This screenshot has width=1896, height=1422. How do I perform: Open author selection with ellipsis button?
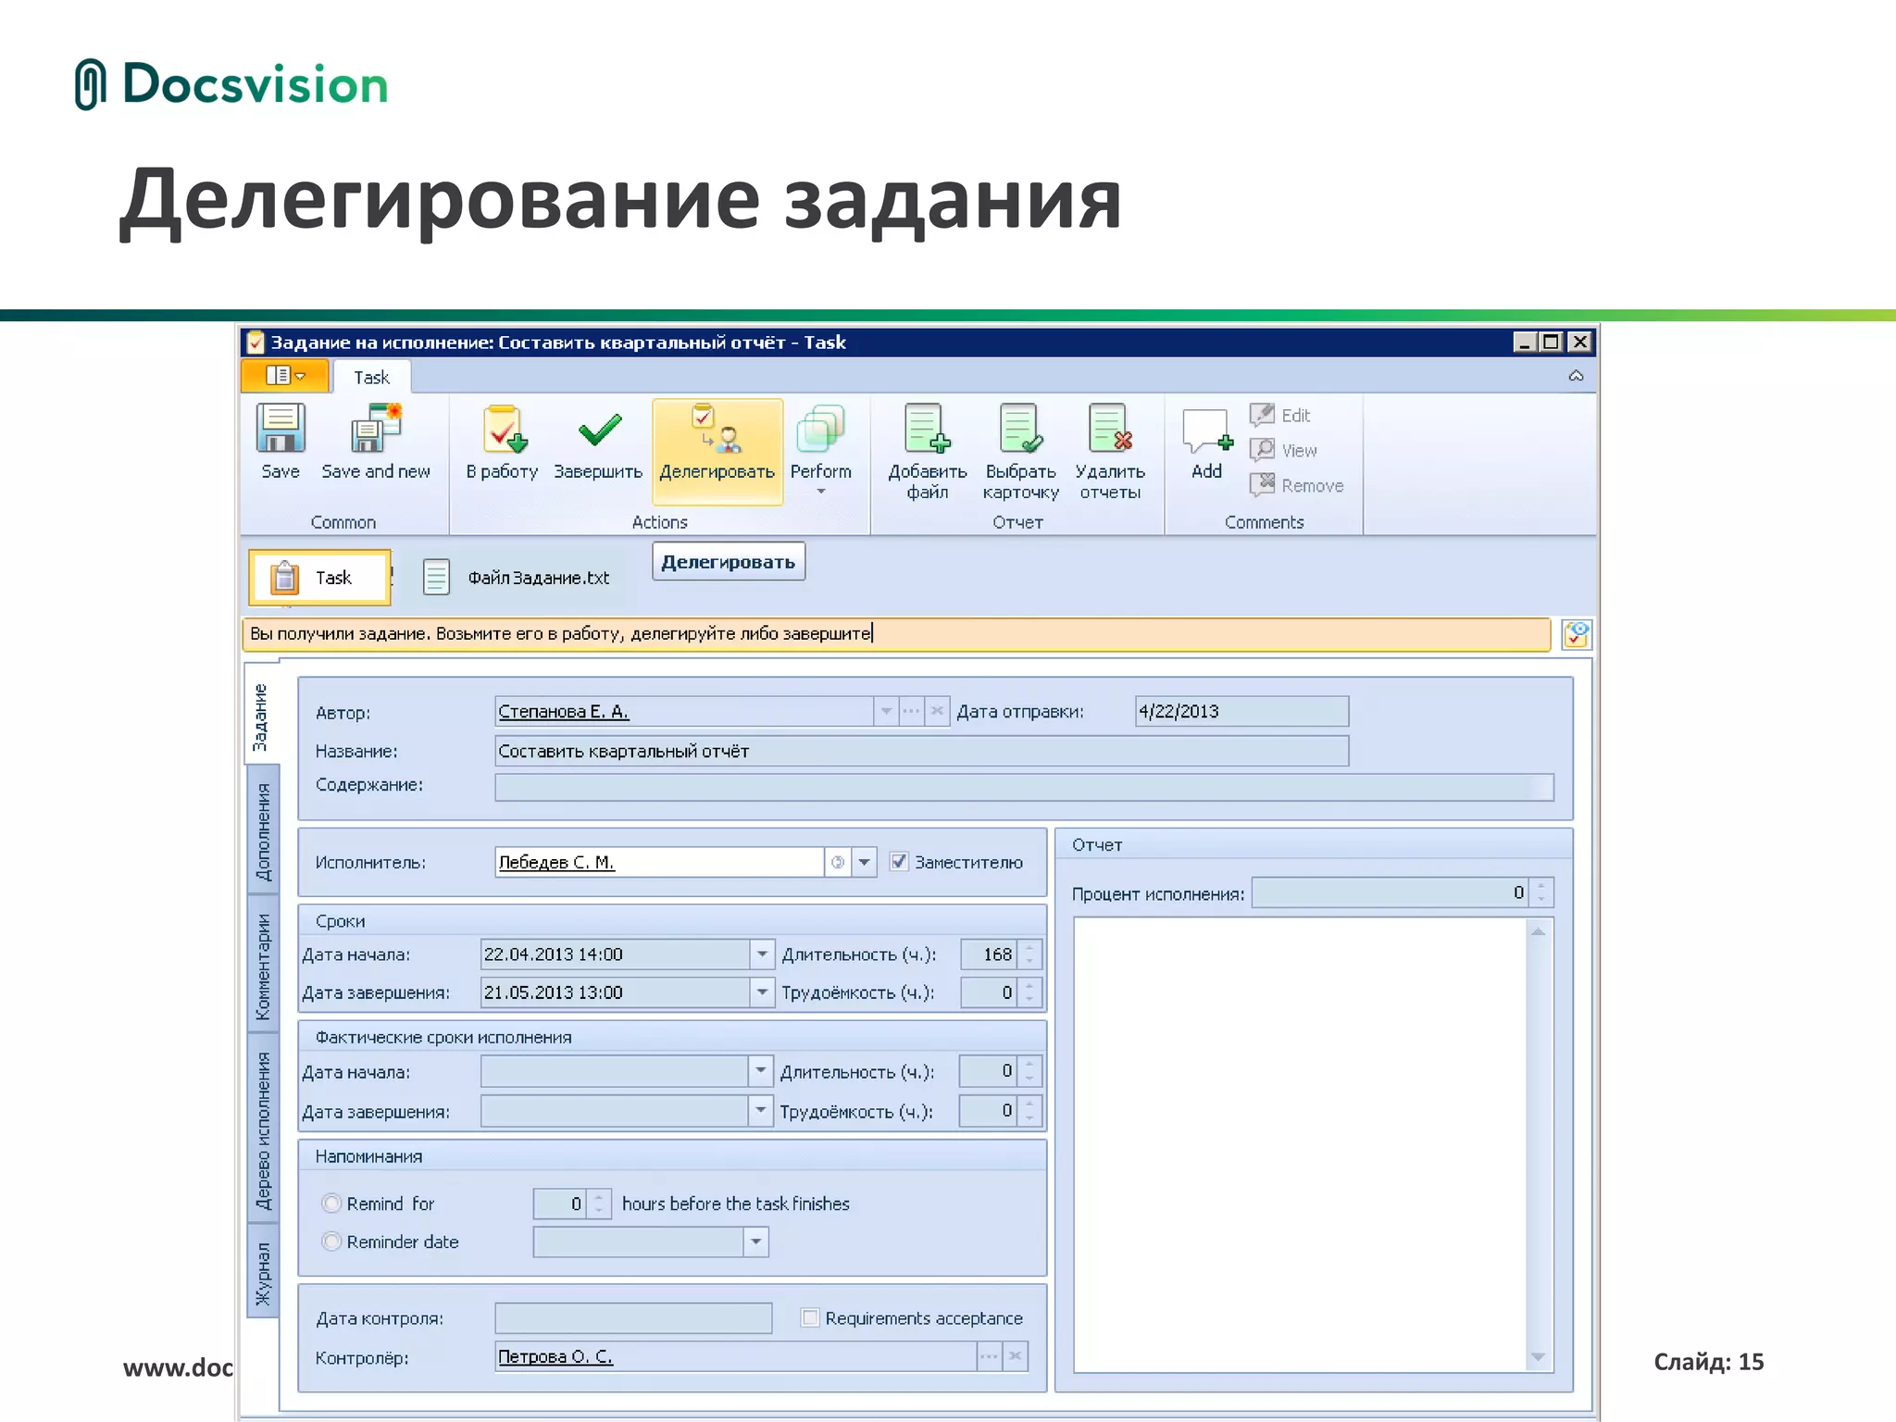(912, 711)
